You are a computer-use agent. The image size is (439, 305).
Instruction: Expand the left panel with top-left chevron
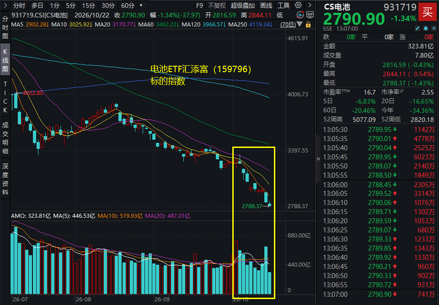tap(5, 5)
